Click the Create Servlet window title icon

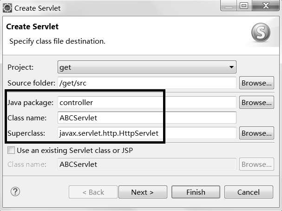point(7,8)
